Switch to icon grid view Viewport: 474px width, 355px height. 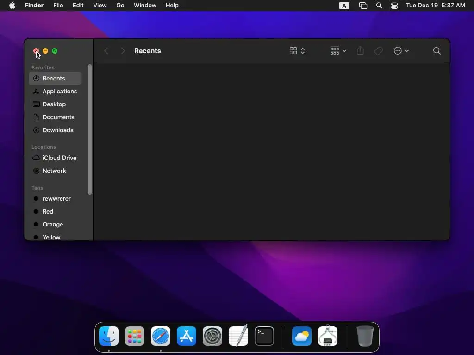tap(293, 51)
